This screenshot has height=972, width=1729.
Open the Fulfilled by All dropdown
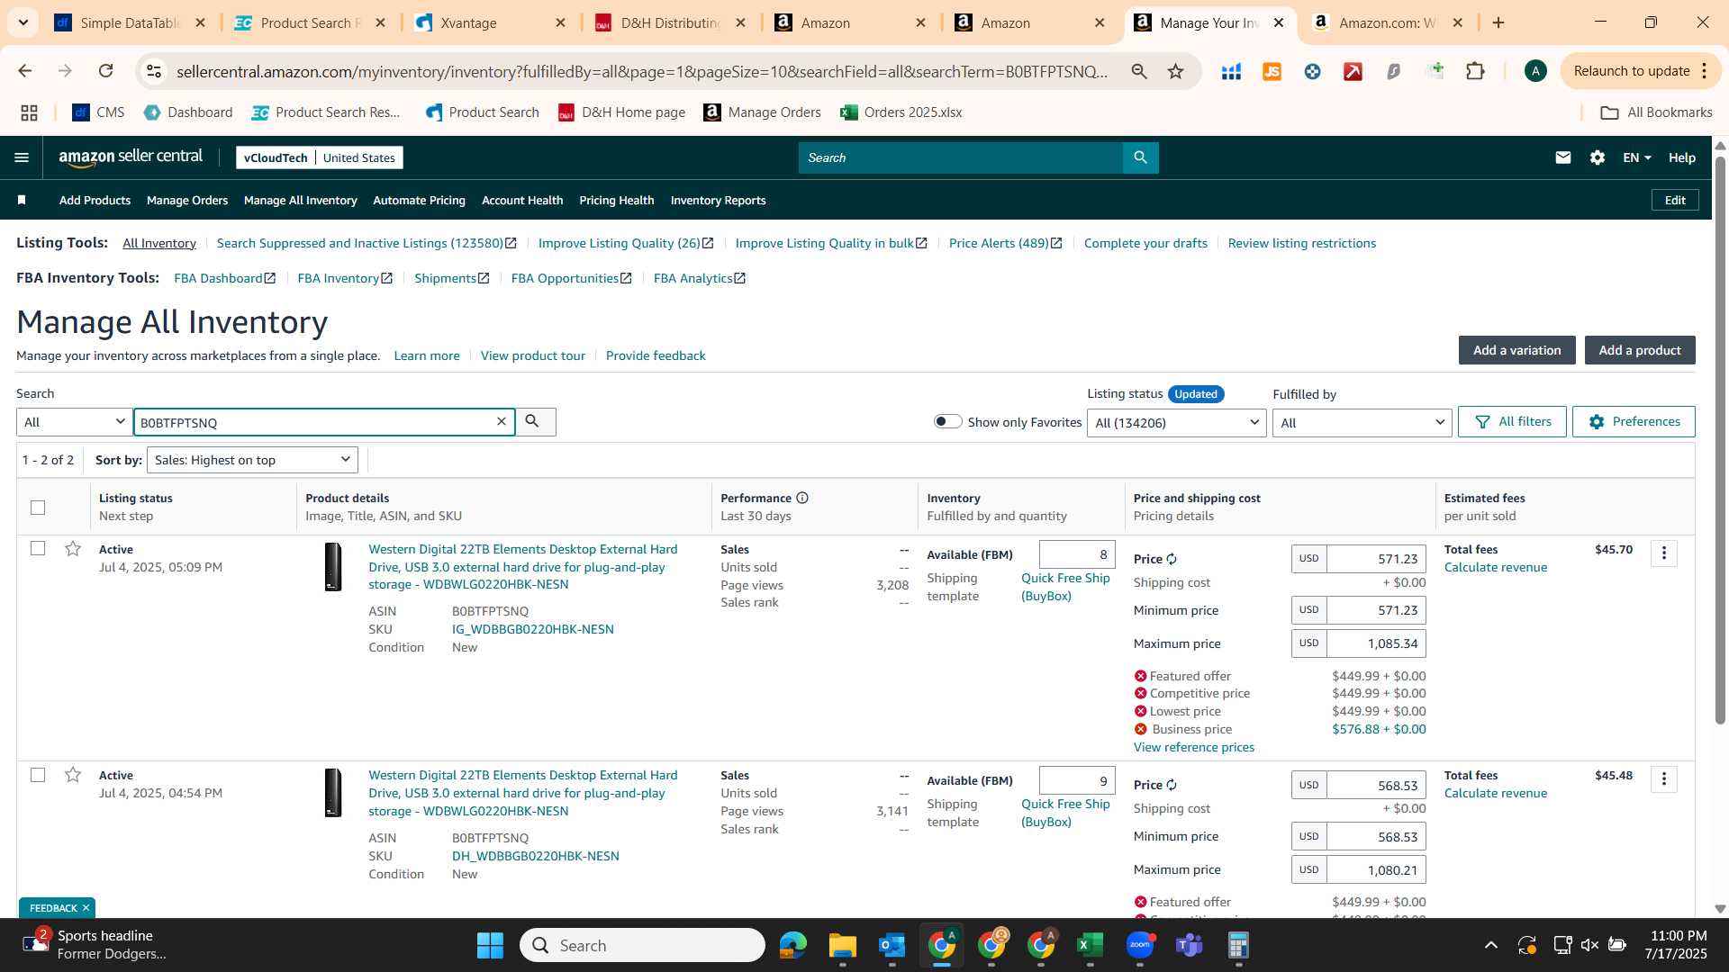(x=1362, y=423)
